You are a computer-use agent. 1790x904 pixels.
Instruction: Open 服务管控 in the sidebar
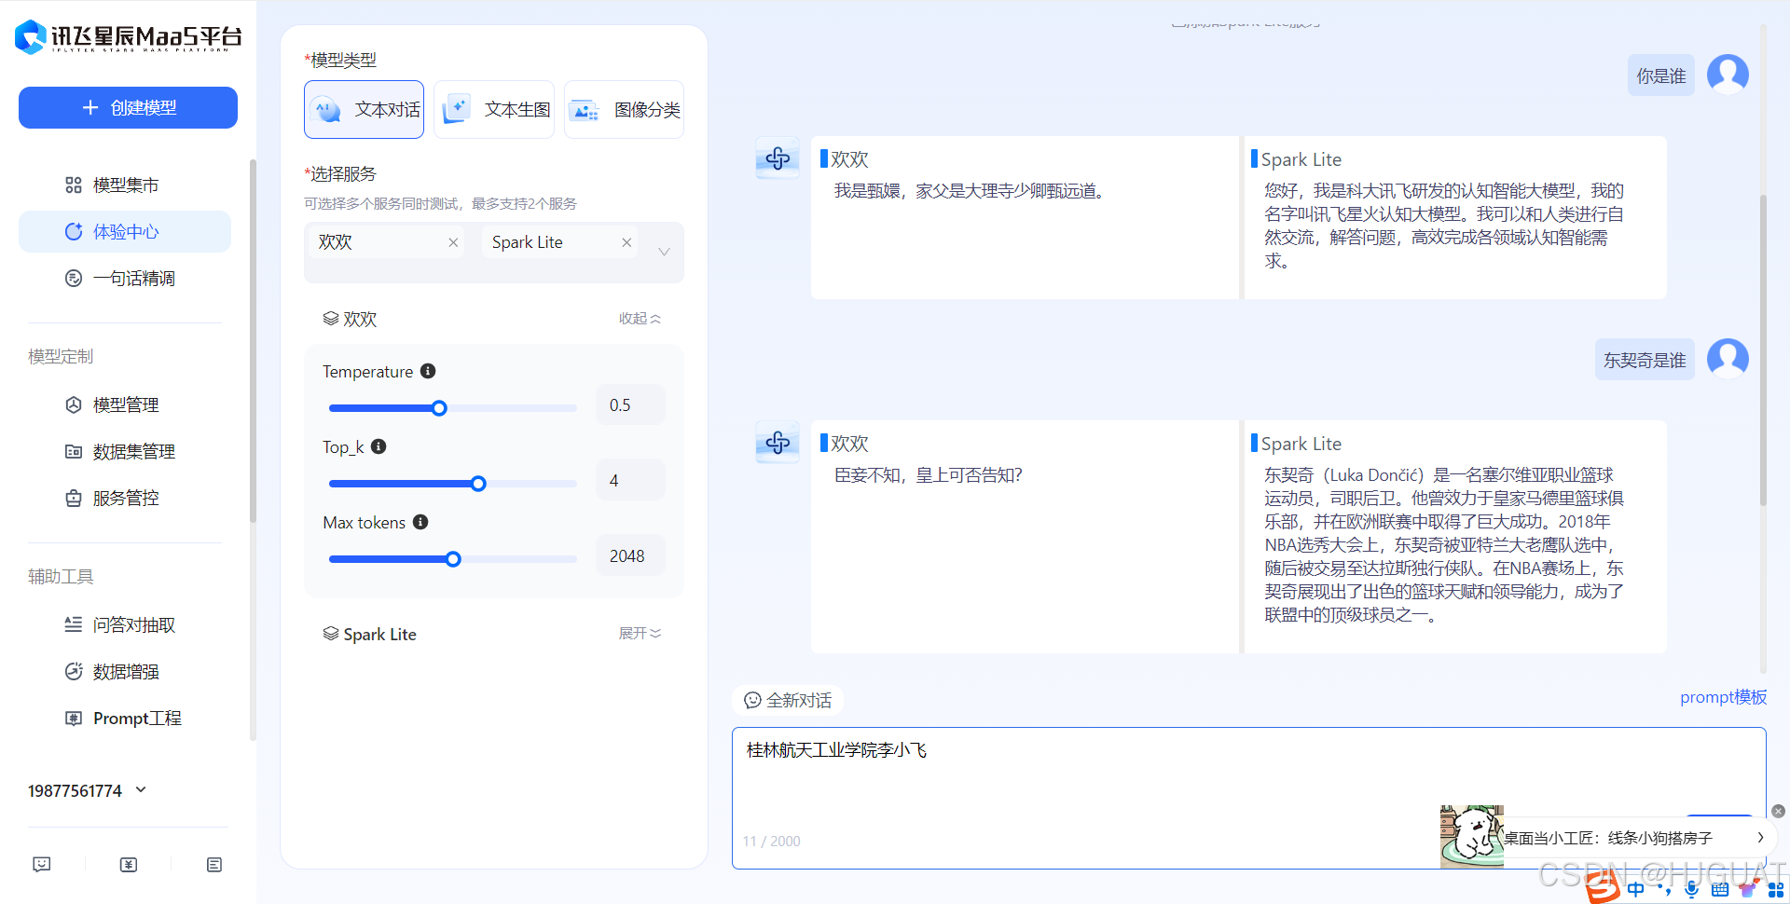[x=125, y=498]
